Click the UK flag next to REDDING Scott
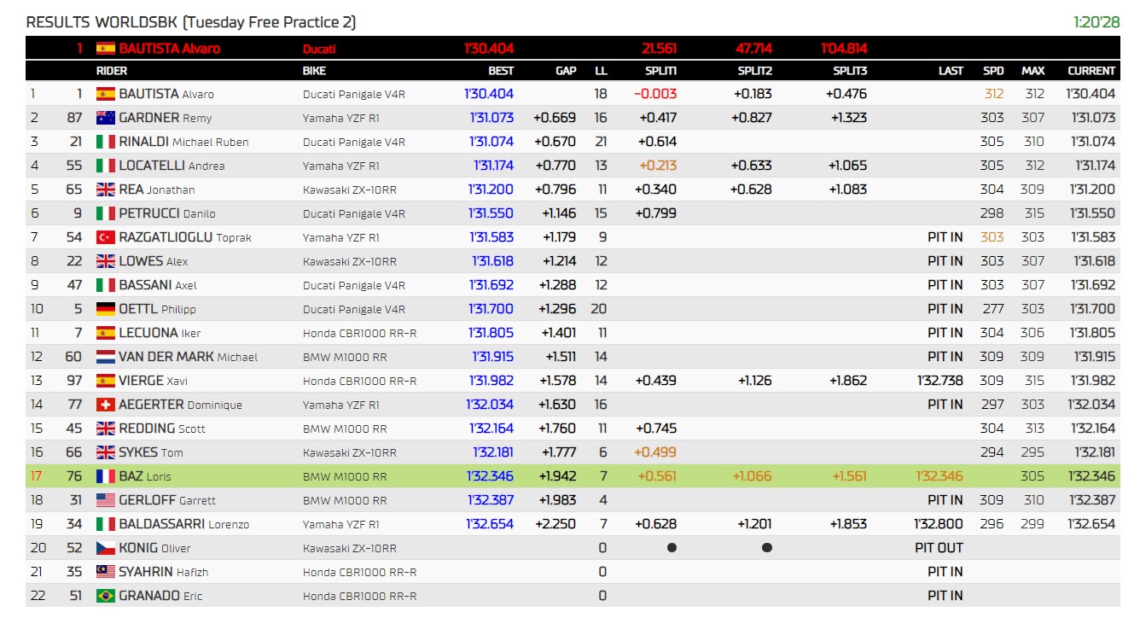This screenshot has width=1140, height=618. 106,429
